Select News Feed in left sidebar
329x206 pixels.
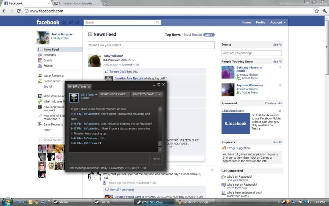tap(59, 49)
